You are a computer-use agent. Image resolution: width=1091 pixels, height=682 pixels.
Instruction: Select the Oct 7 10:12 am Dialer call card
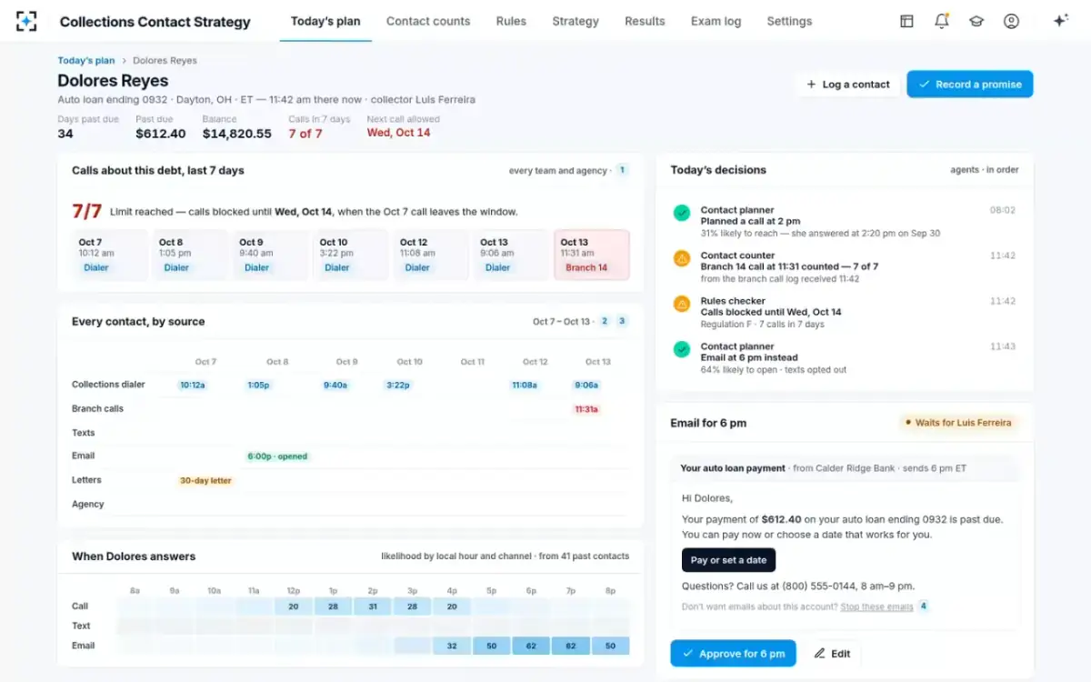click(109, 255)
